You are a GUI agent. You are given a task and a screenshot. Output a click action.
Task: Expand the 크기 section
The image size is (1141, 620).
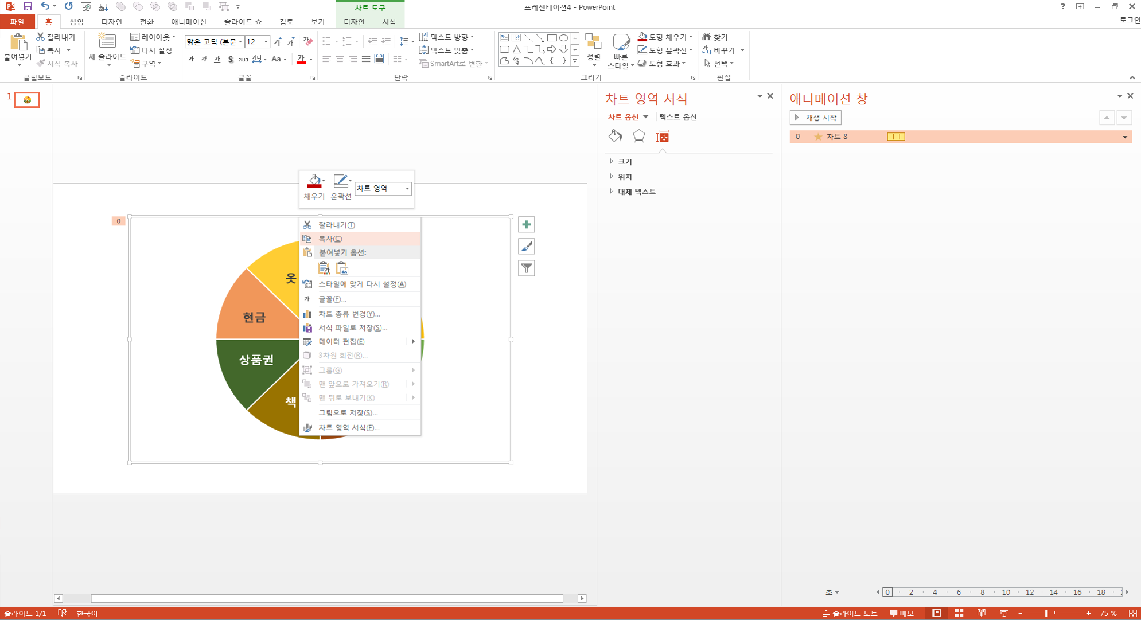click(624, 162)
